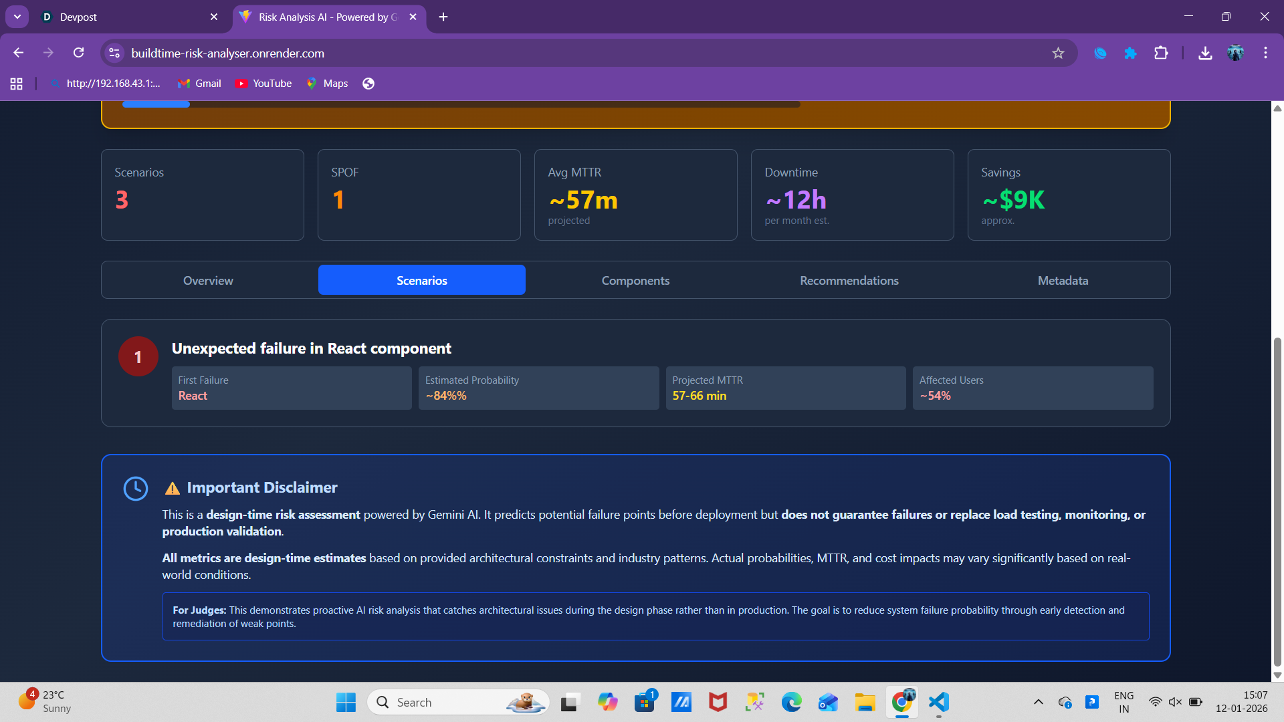The width and height of the screenshot is (1284, 722).
Task: View site information icon in the address bar
Action: tap(114, 53)
